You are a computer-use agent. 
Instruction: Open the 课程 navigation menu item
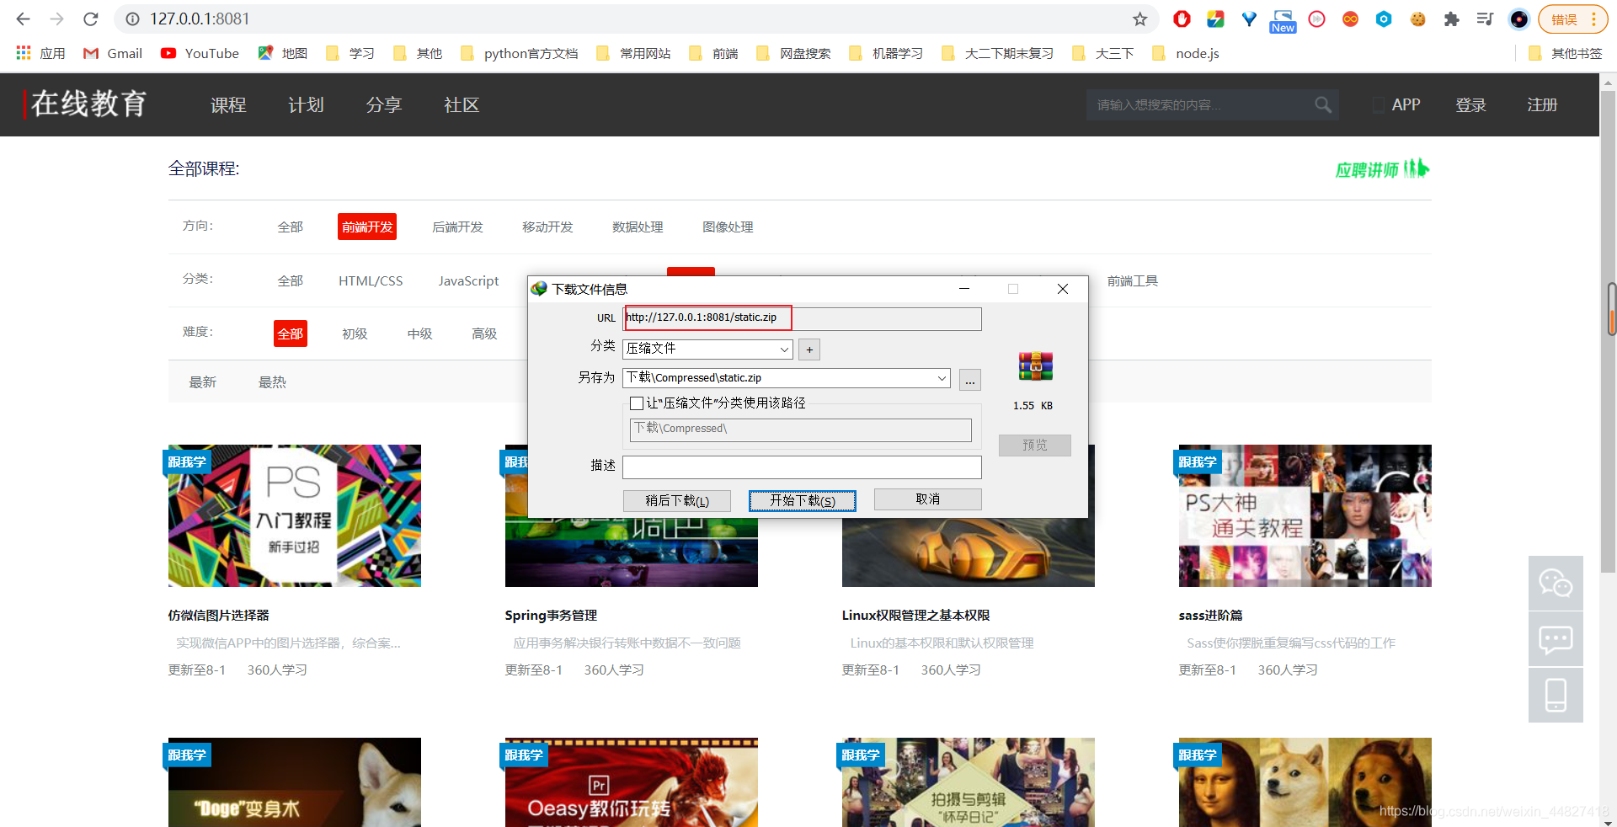tap(228, 104)
